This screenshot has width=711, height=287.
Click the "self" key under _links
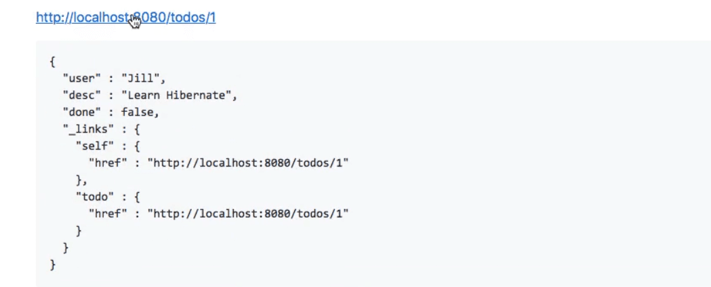click(x=95, y=146)
